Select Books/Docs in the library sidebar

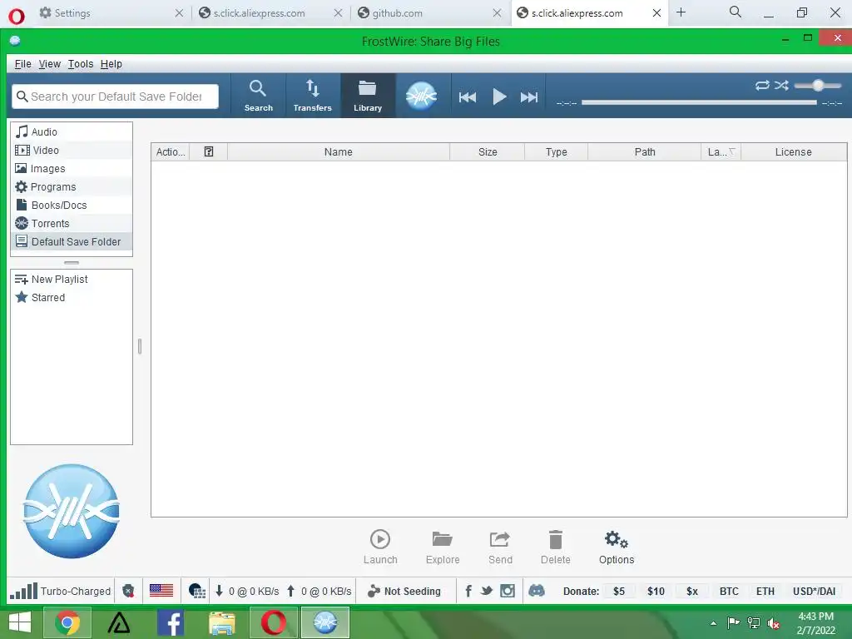click(x=72, y=205)
